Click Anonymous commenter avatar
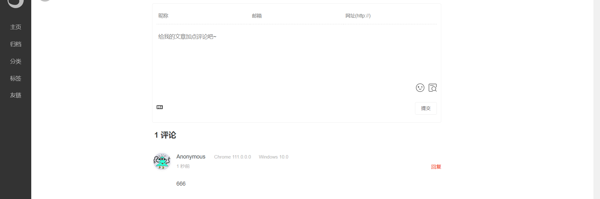The width and height of the screenshot is (600, 199). coord(162,161)
